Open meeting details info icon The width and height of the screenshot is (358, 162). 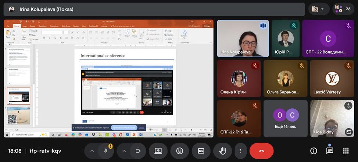[x=314, y=151]
